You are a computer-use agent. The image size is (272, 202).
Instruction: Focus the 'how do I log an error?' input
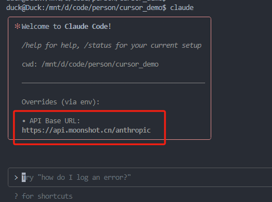(x=140, y=178)
